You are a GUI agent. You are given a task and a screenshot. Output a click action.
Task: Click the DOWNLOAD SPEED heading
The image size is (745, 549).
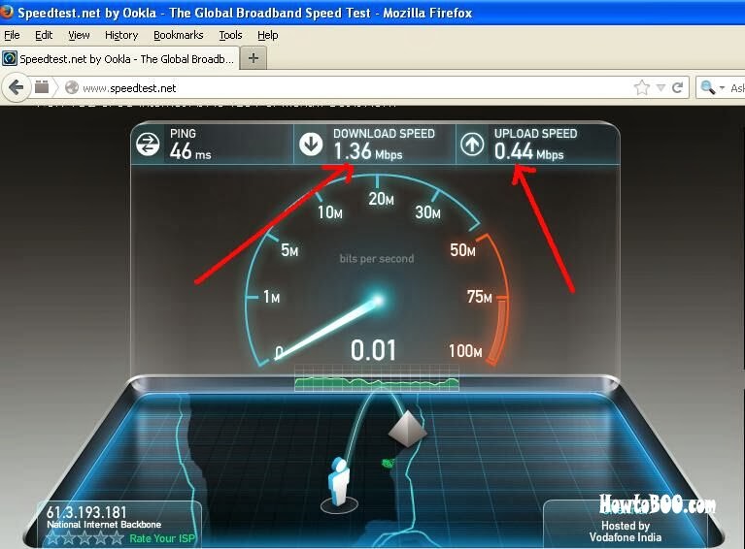[384, 134]
